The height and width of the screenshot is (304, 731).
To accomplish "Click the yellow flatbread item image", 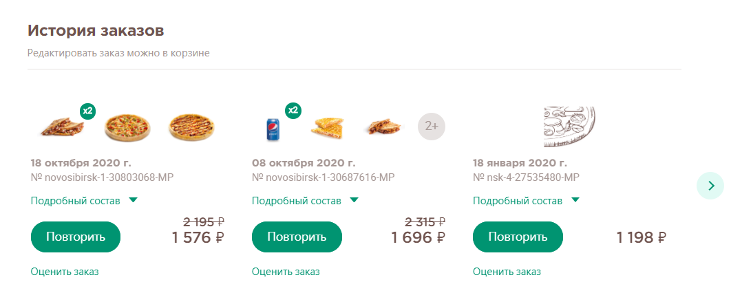I will (327, 127).
